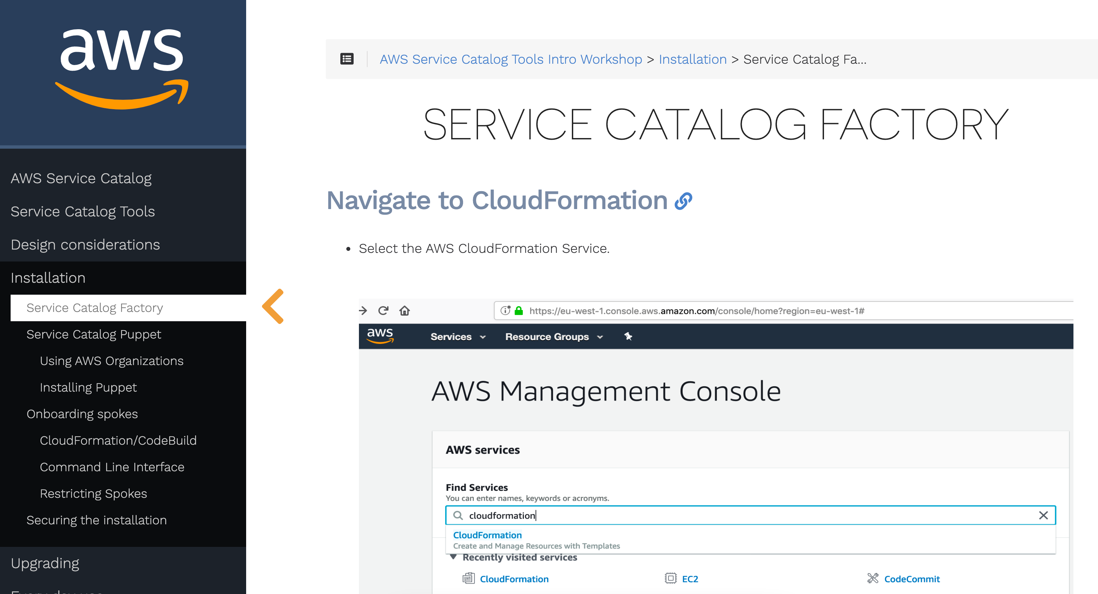Click the browser forward arrow in console screenshot
The width and height of the screenshot is (1098, 594).
point(363,310)
